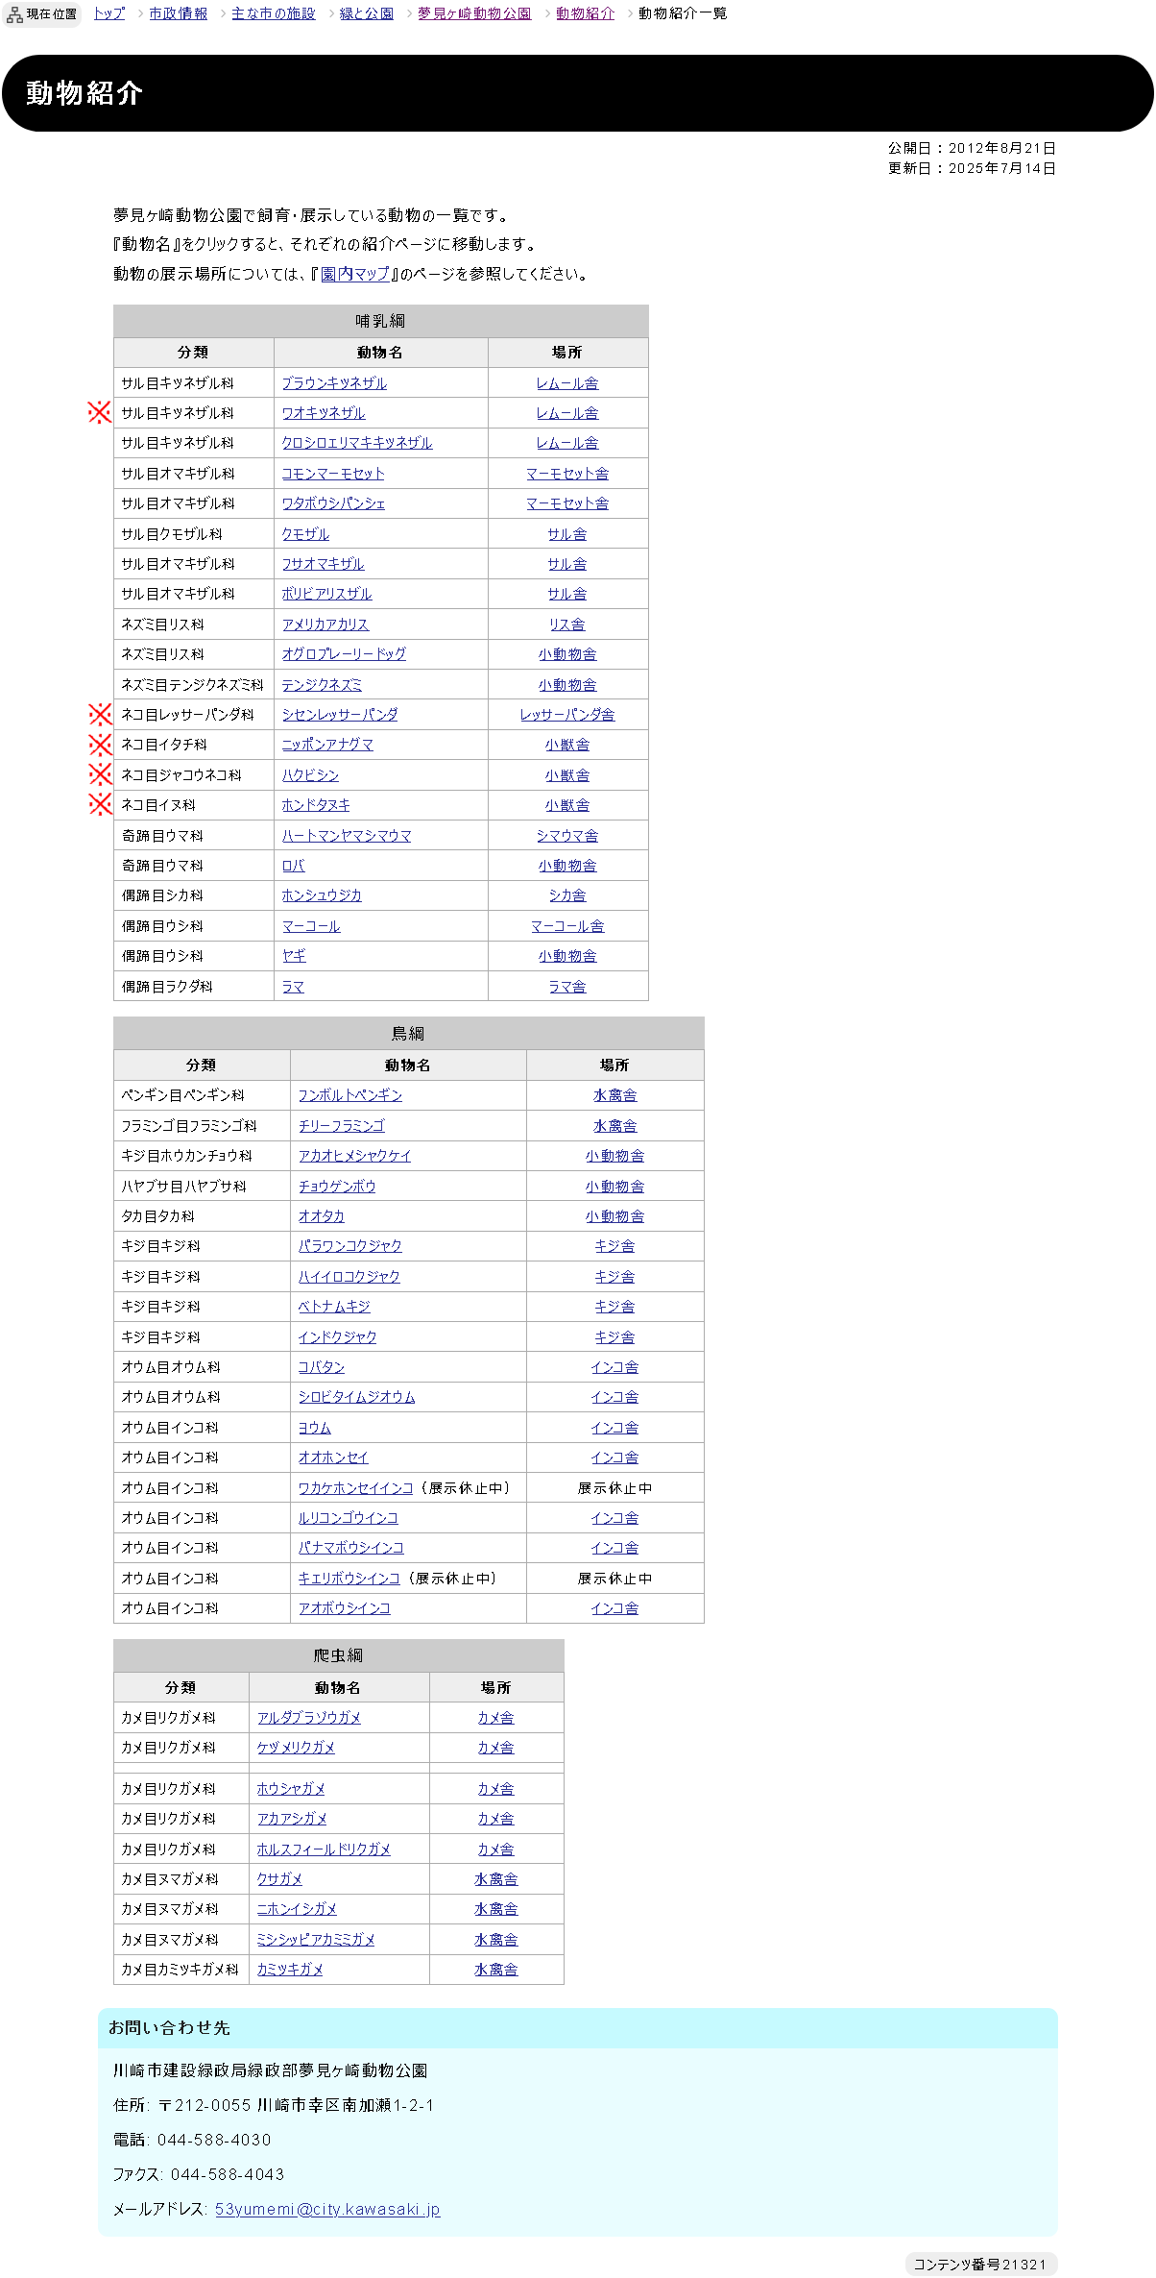Image resolution: width=1156 pixels, height=2278 pixels.
Task: Click the red ※ mark beside ネコ目イヌ科
Action: (100, 804)
